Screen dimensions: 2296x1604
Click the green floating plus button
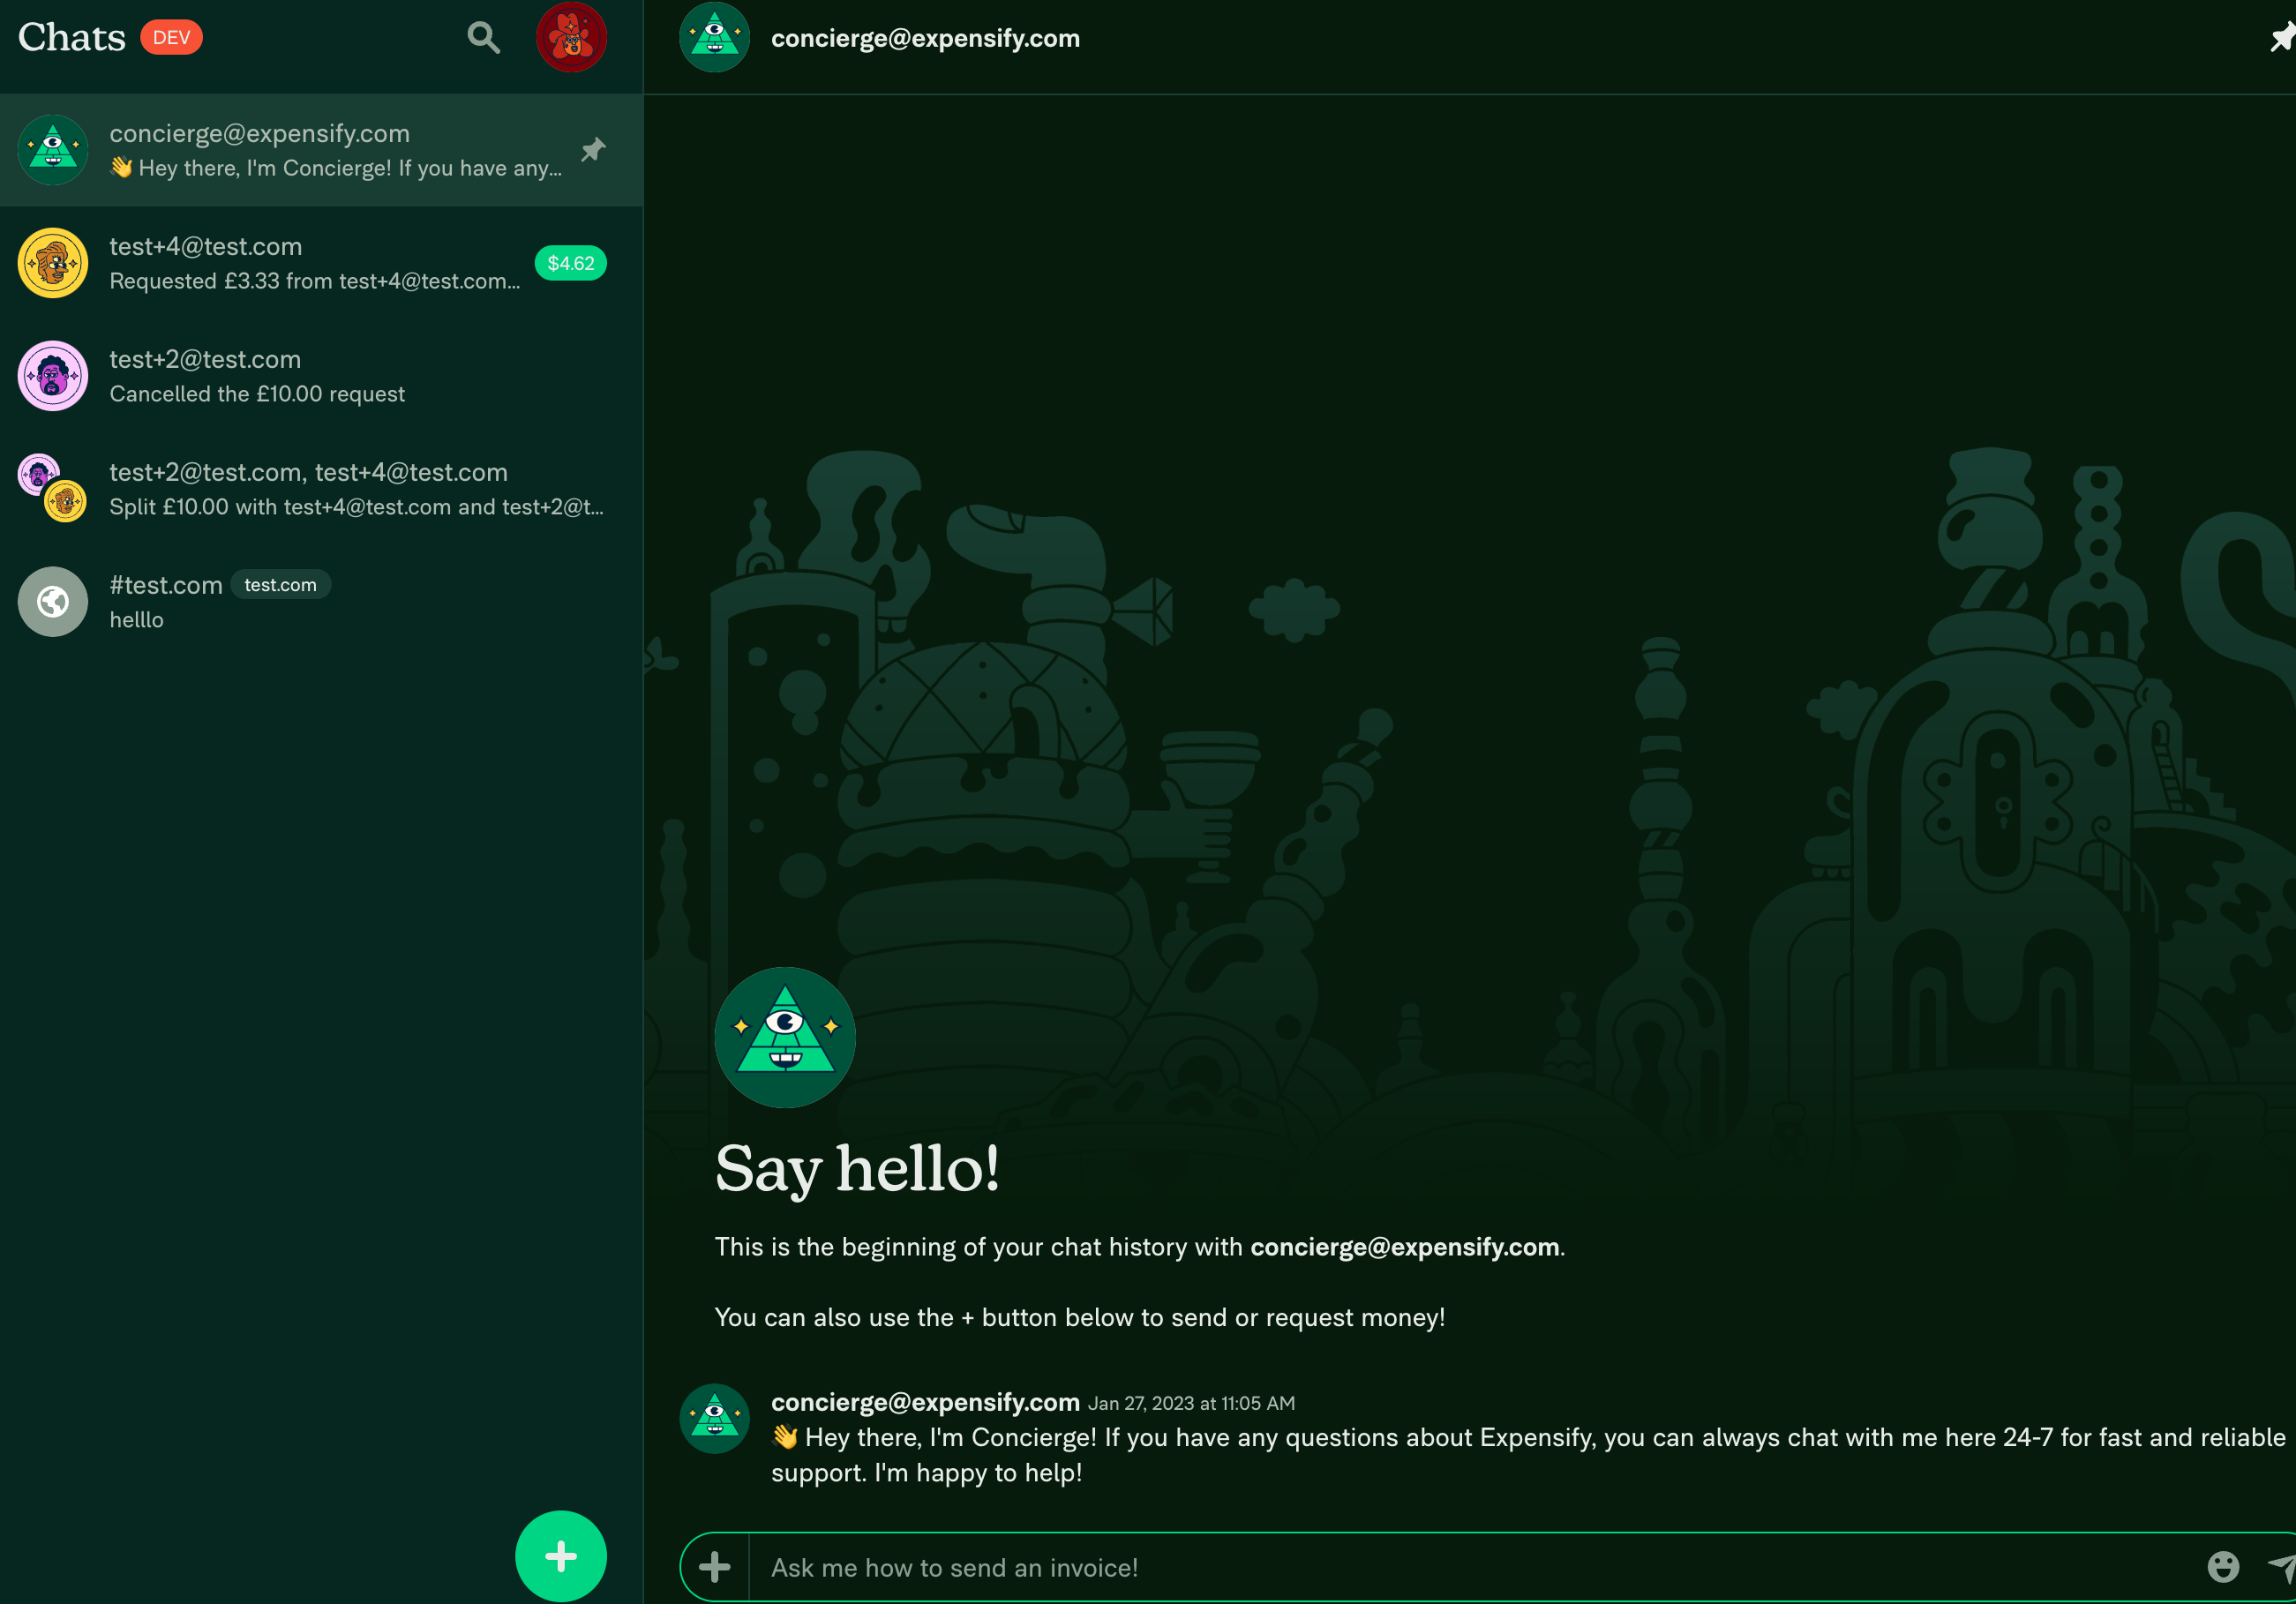tap(560, 1555)
